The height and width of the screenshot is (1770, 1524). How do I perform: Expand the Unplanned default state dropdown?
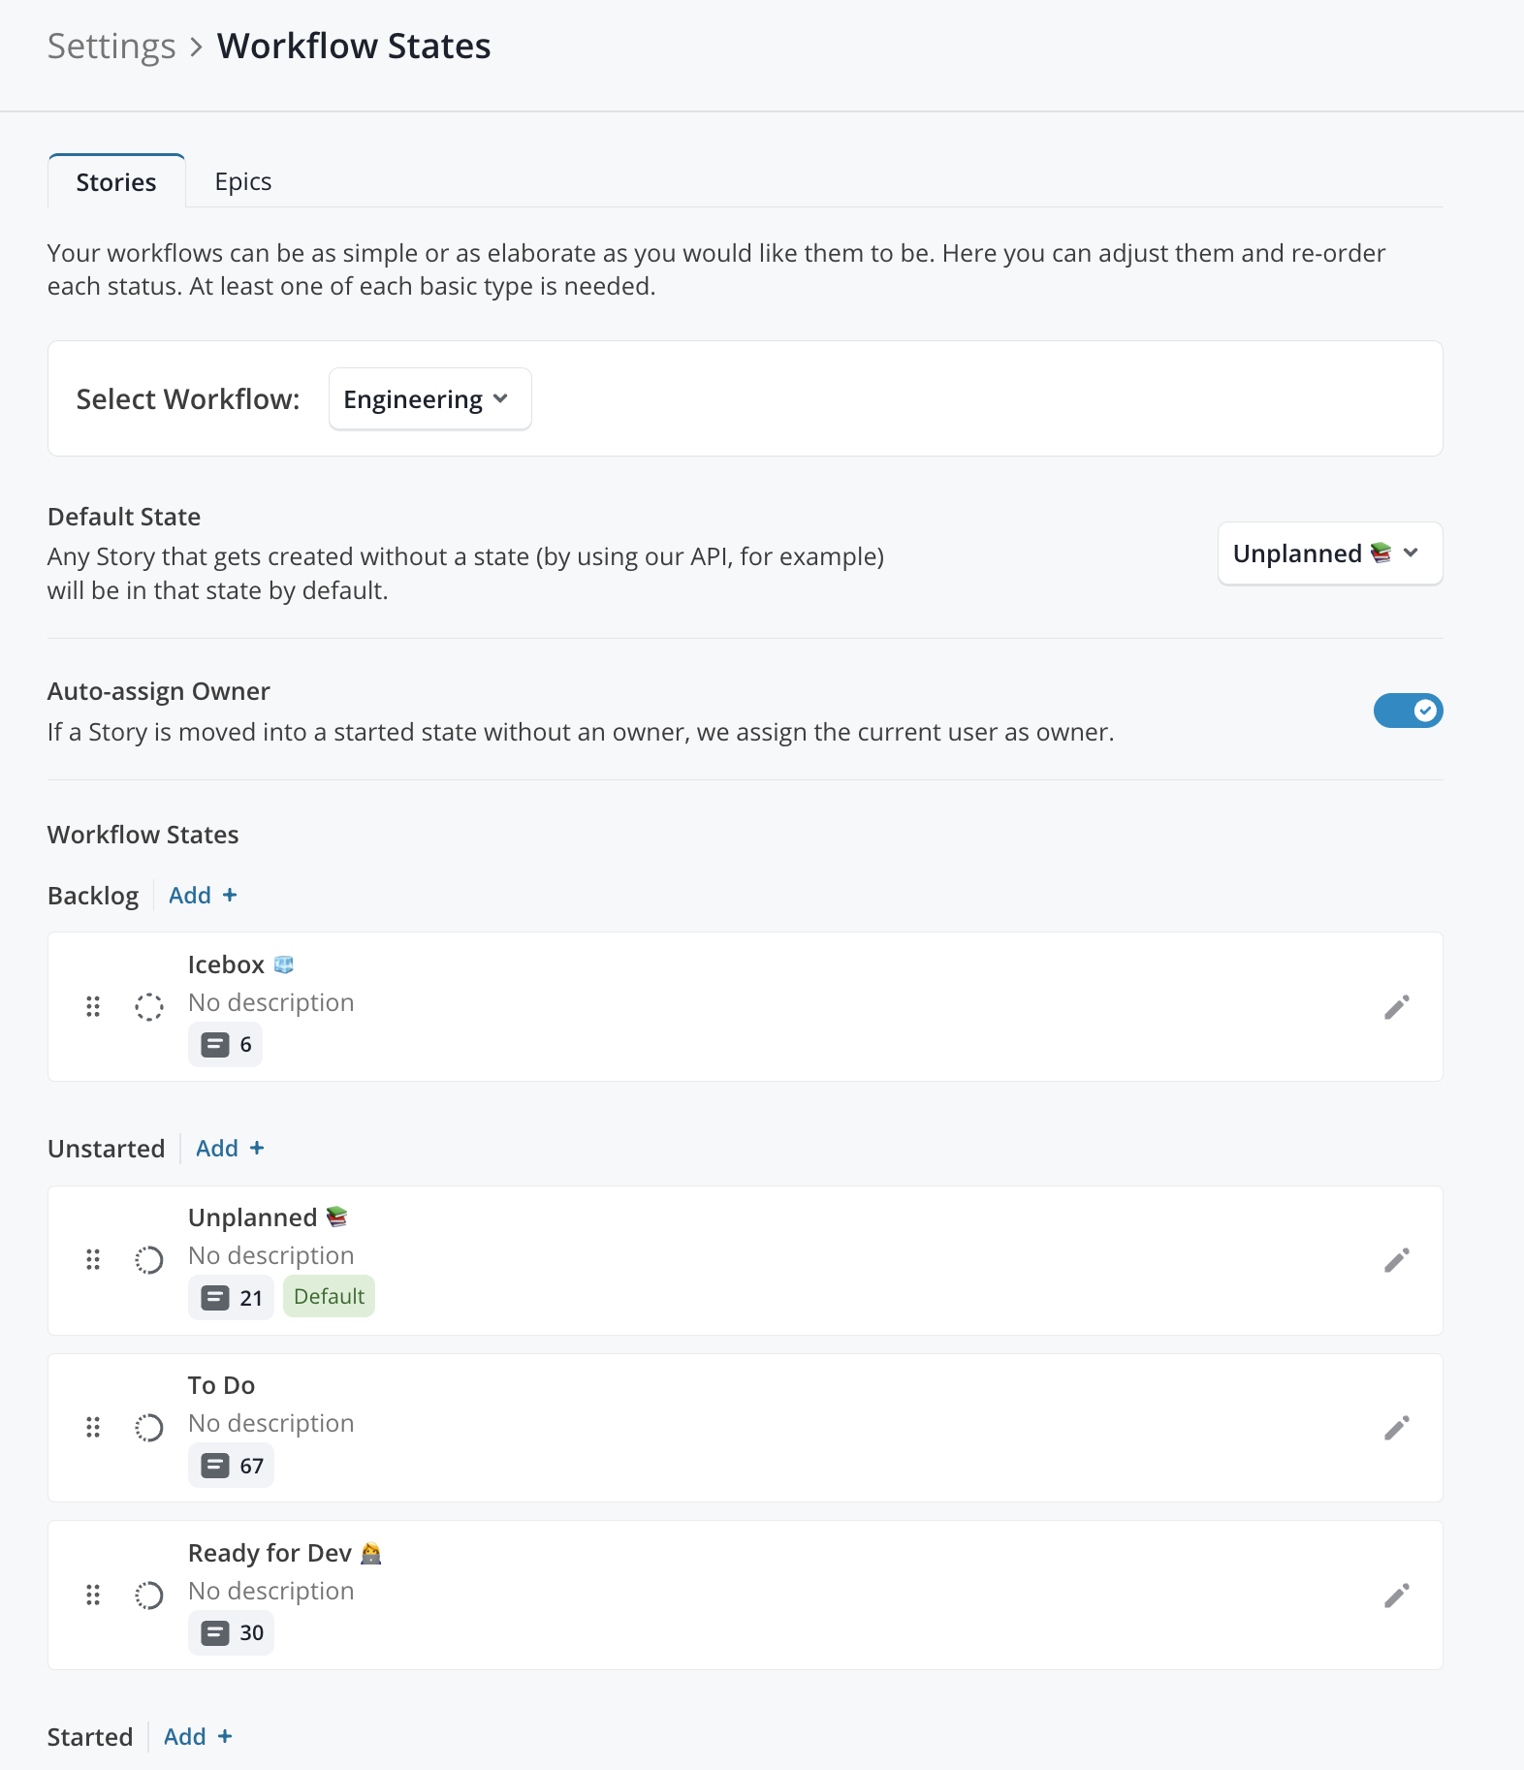click(1330, 553)
